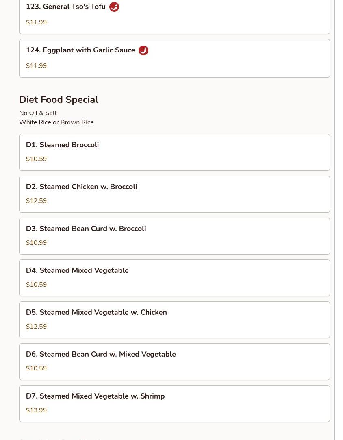Click the $11.99 price under Eggplant item
The image size is (343, 440).
point(37,65)
